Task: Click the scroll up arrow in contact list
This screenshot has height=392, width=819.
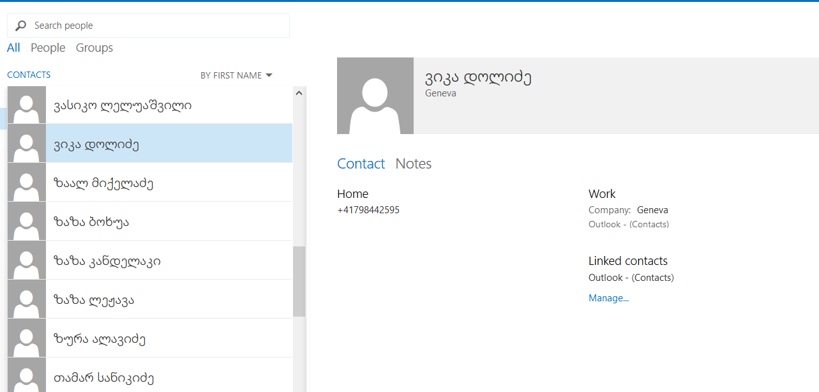Action: click(299, 93)
